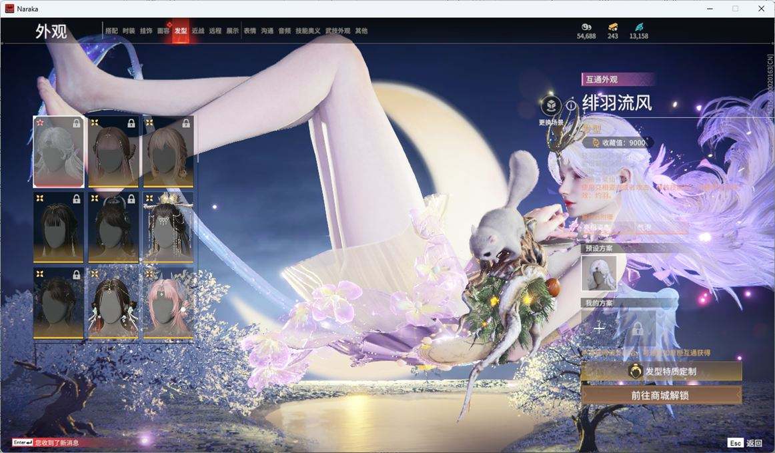The width and height of the screenshot is (775, 453).
Task: Select the locked dark updo hairstyle thumbnail
Action: coord(113,227)
